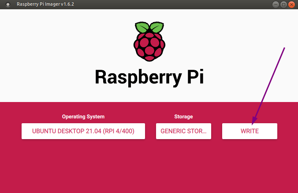
Task: Click the large Raspberry heading word
Action: [x=138, y=78]
